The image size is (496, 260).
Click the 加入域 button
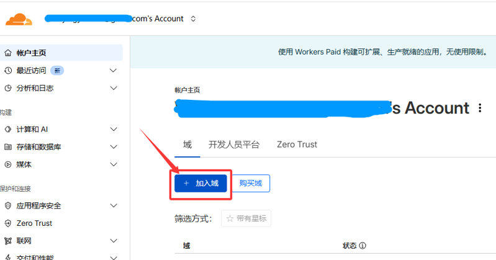pos(201,183)
